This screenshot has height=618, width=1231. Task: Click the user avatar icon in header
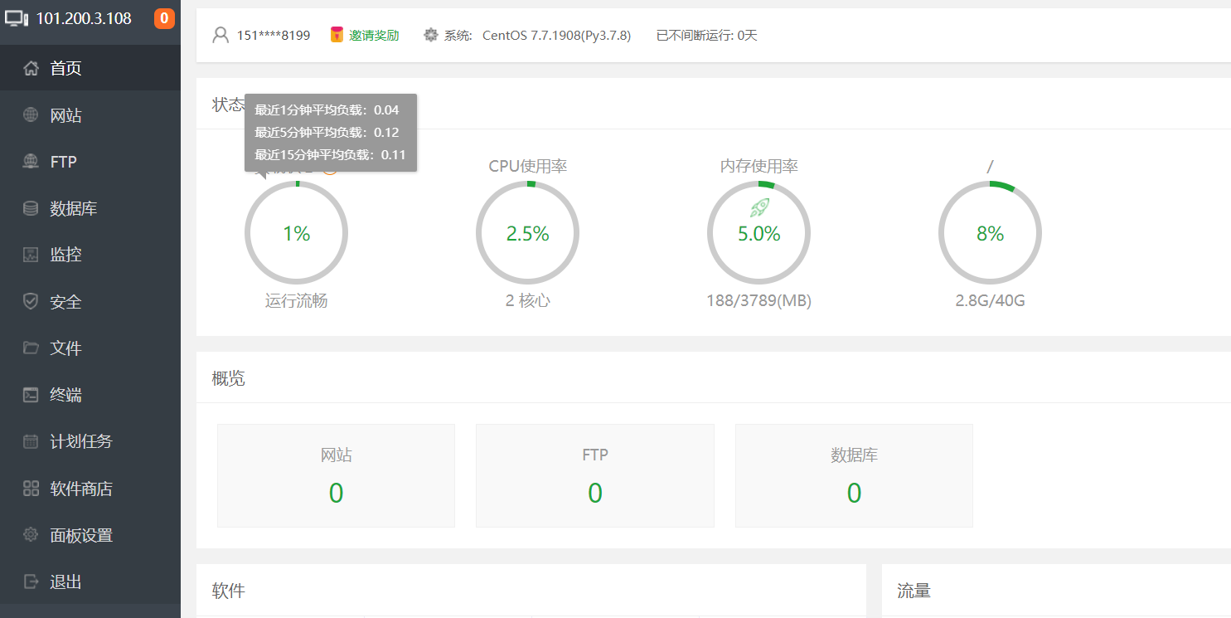[221, 35]
